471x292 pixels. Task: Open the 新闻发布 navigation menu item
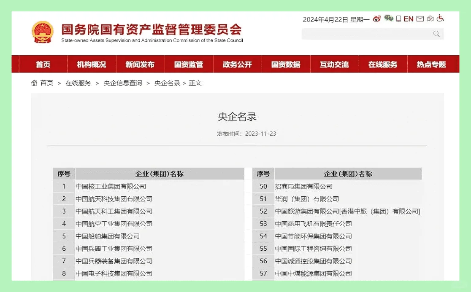[140, 64]
